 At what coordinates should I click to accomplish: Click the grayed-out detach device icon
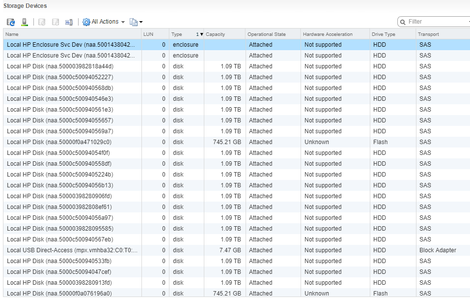coord(42,22)
